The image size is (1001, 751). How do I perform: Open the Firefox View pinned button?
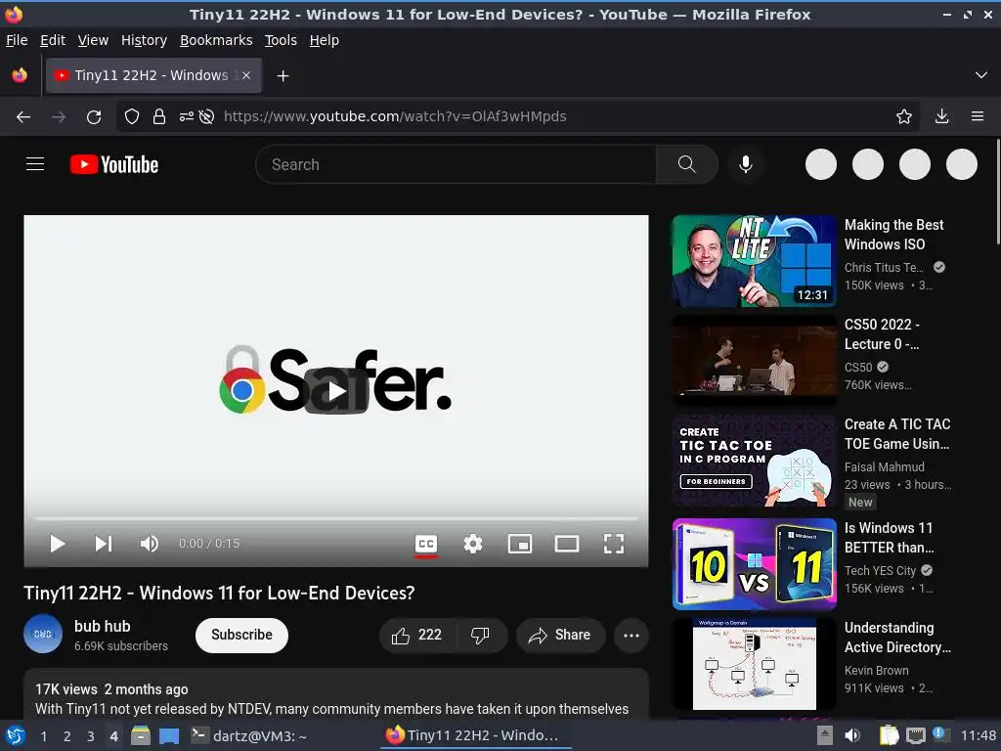[x=20, y=75]
